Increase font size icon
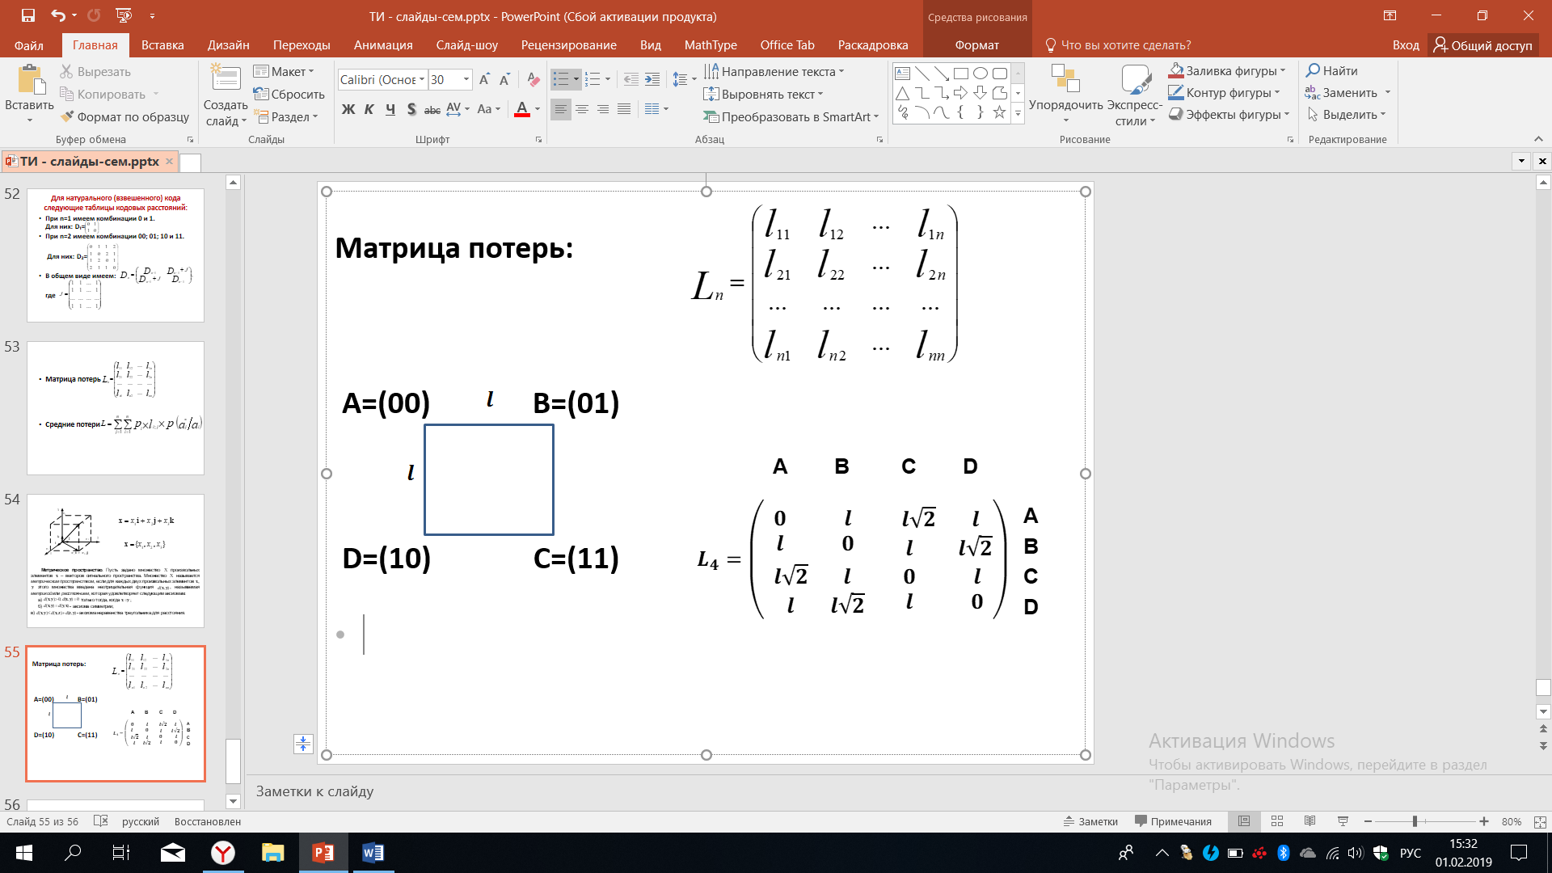The height and width of the screenshot is (873, 1552). point(484,79)
